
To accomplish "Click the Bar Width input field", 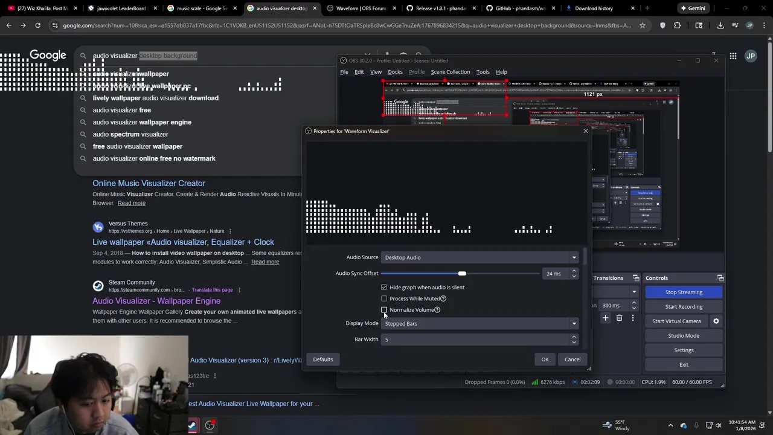I will 475,340.
